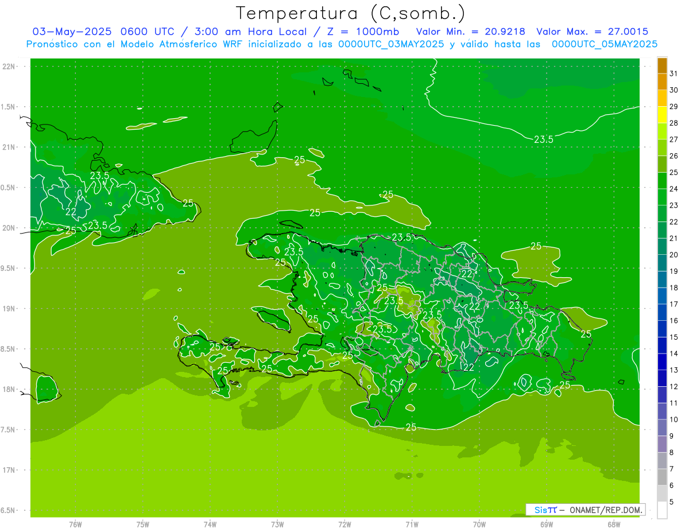Click the '18N' latitude label

pos(10,389)
